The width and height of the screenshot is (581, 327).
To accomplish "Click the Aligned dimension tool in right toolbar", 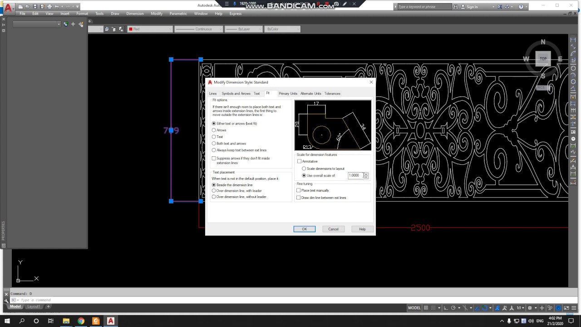I will click(x=573, y=46).
